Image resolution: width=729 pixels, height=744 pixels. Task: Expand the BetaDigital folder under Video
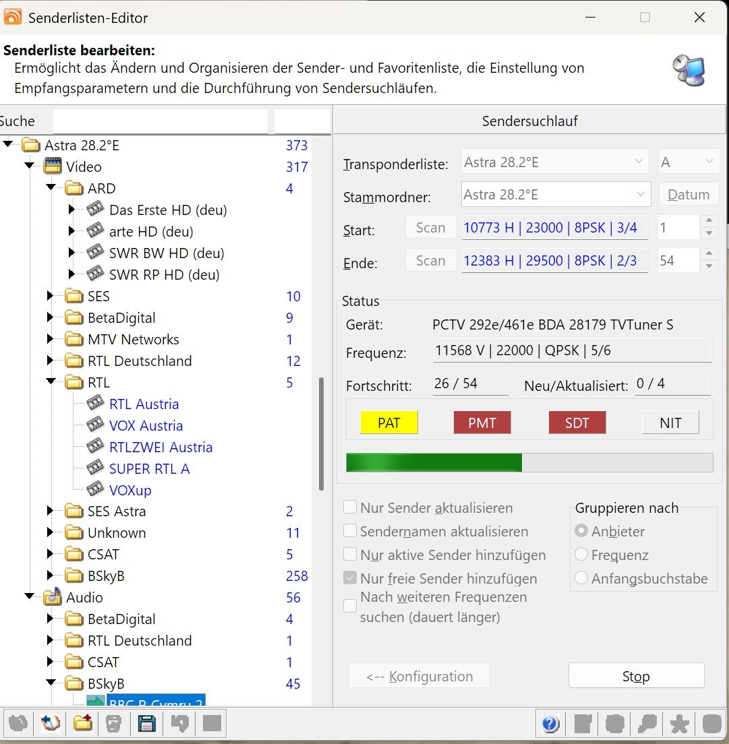51,318
